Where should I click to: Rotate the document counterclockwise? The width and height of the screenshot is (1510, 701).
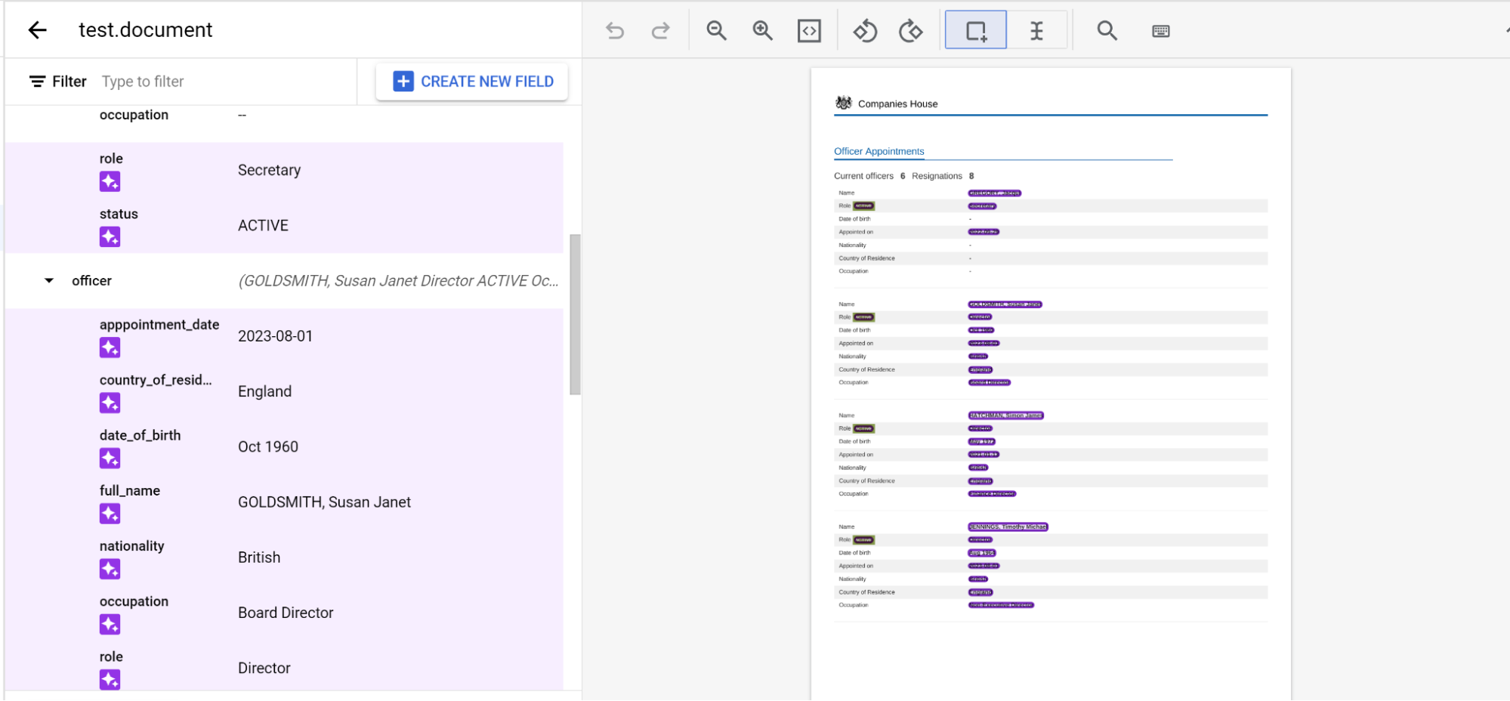coord(865,31)
